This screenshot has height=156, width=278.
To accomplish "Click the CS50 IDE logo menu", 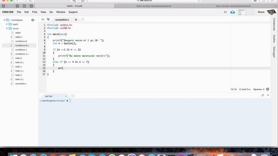I will point(8,12).
